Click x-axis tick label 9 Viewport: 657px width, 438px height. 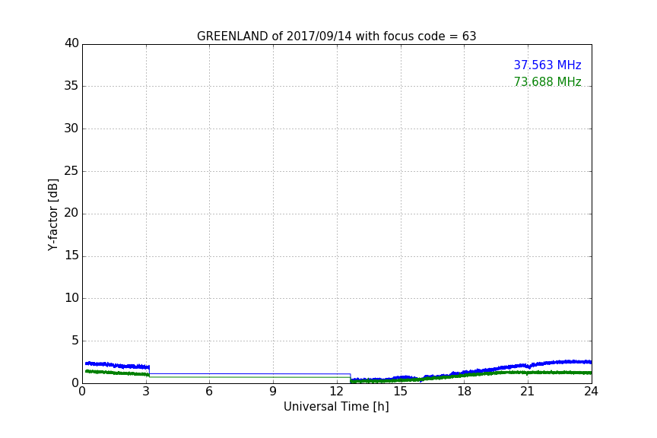tap(273, 392)
